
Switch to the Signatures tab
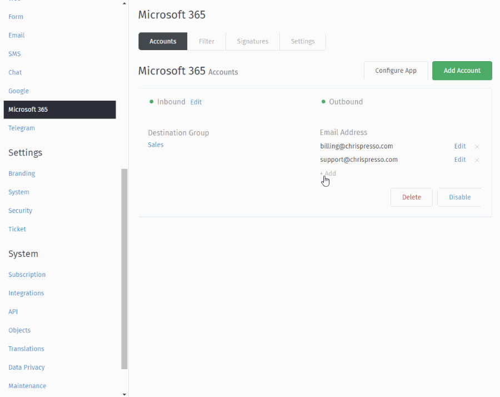click(252, 41)
